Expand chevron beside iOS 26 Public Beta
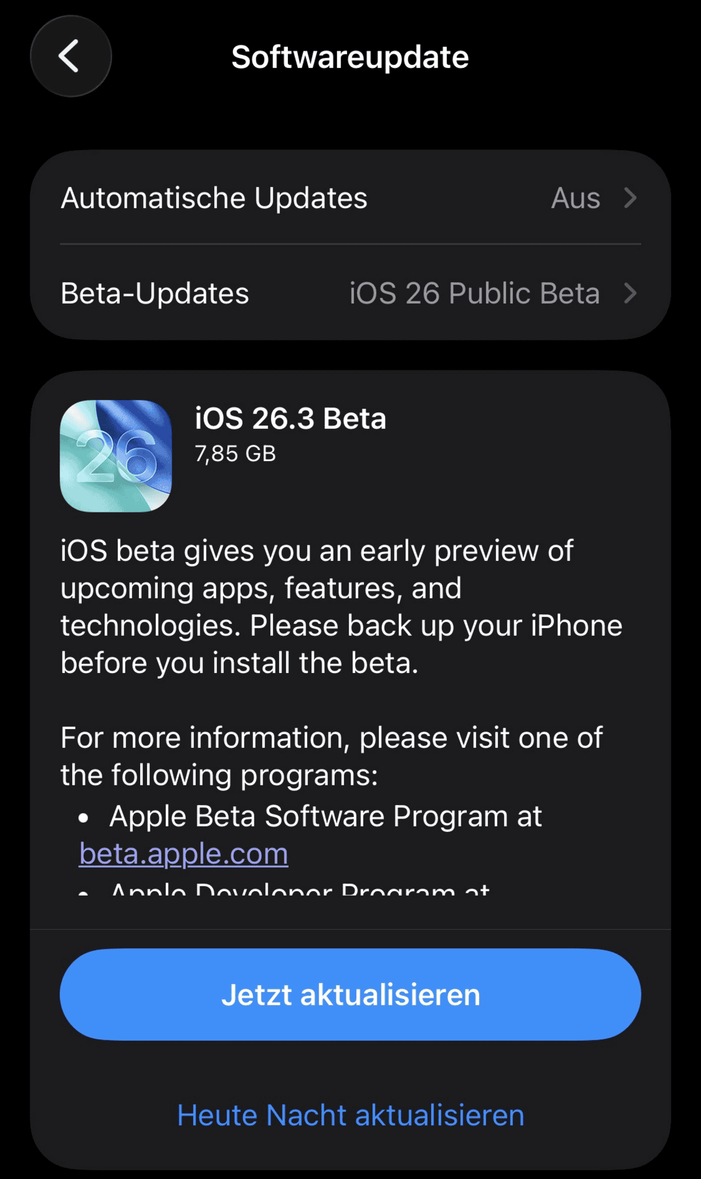The image size is (701, 1179). coord(630,293)
